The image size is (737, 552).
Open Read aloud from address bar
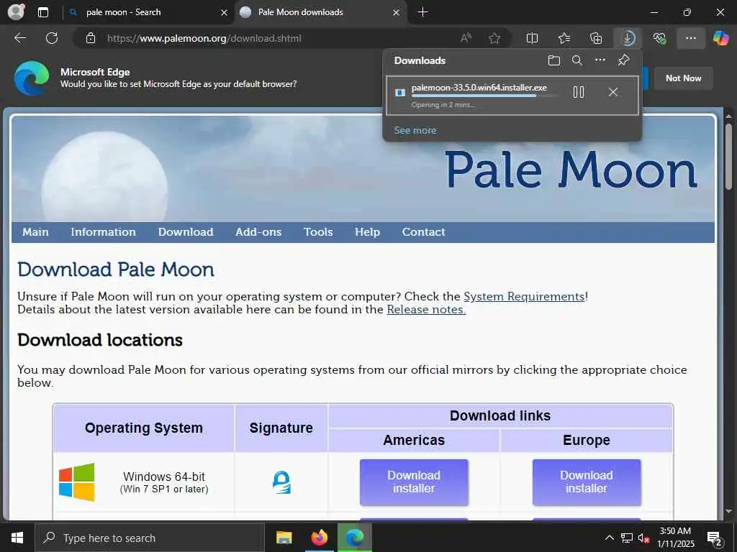click(x=466, y=38)
